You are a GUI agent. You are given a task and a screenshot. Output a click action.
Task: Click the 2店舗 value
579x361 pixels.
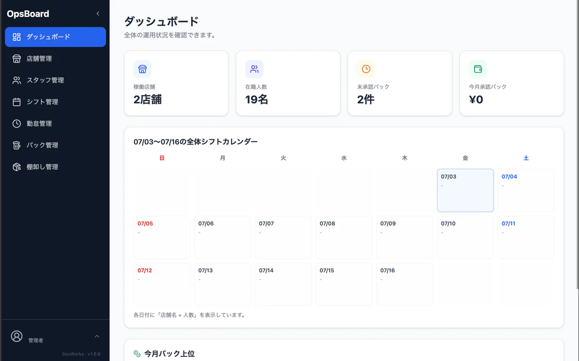147,100
